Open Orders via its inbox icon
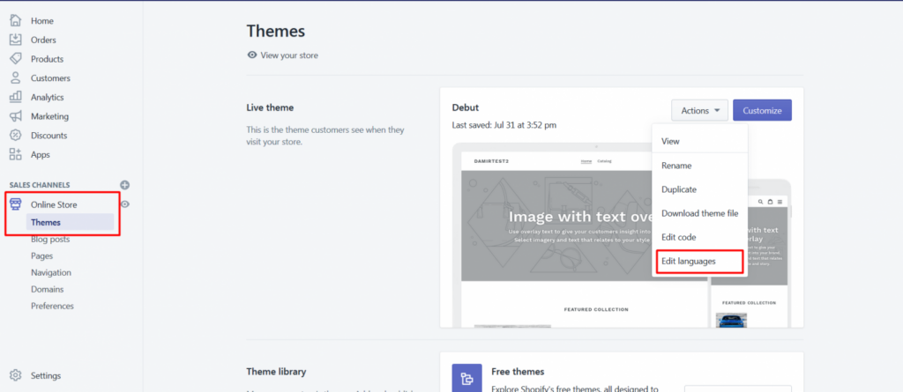Image resolution: width=903 pixels, height=392 pixels. coord(16,40)
